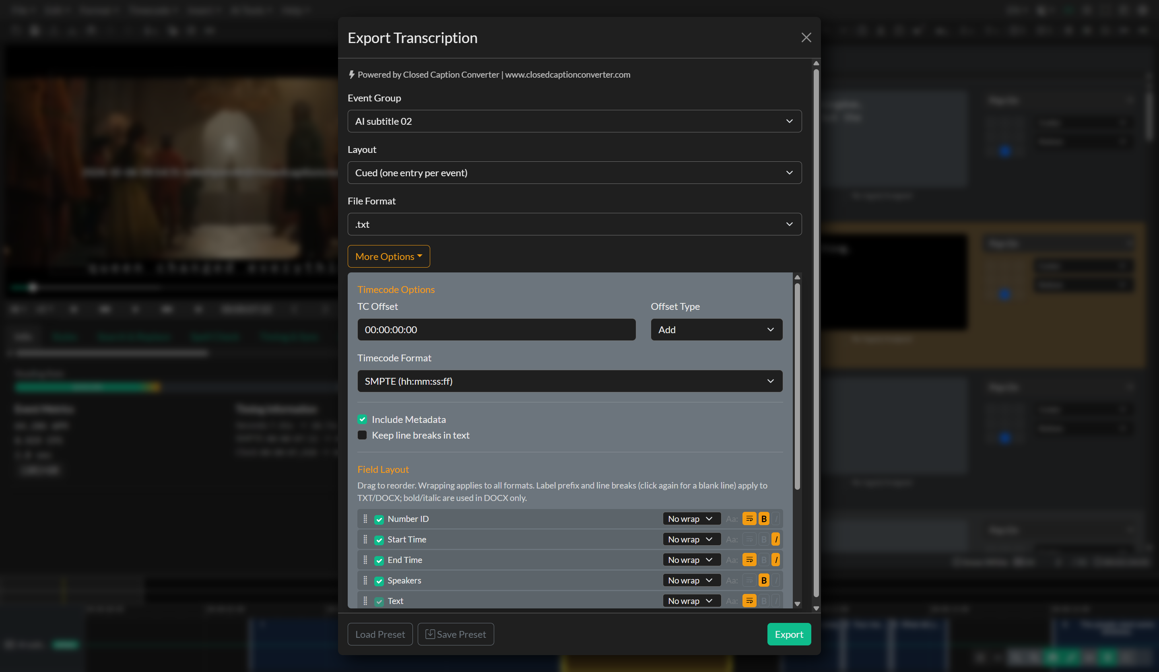Open the Timecode Format dropdown
This screenshot has width=1159, height=672.
(570, 381)
